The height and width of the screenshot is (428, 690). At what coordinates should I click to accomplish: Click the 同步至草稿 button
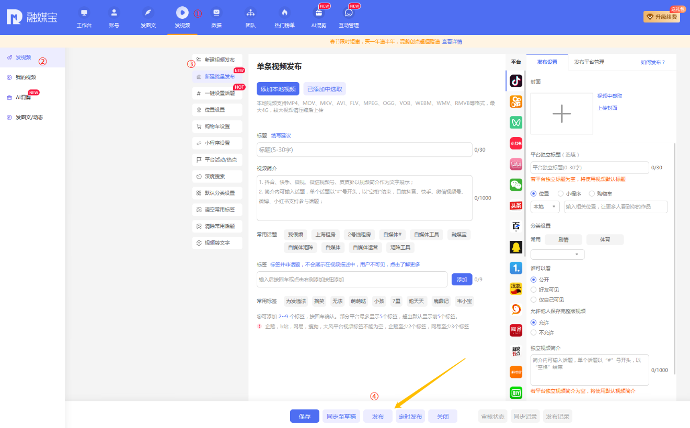[341, 417]
